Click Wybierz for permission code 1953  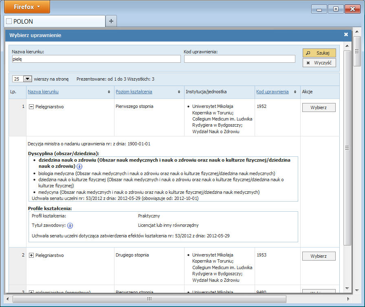(x=319, y=256)
